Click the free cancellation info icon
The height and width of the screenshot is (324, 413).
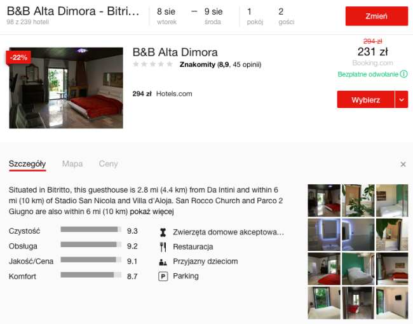[403, 74]
